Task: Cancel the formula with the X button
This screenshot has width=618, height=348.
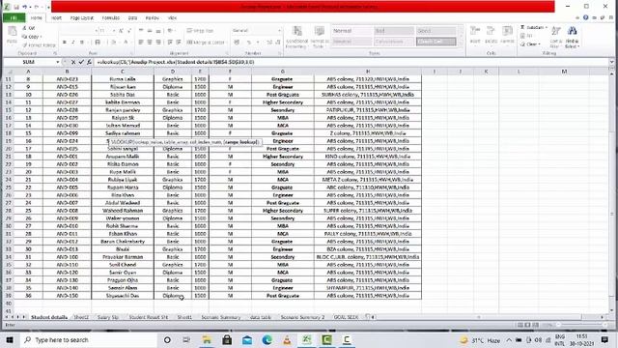Action: (x=73, y=62)
